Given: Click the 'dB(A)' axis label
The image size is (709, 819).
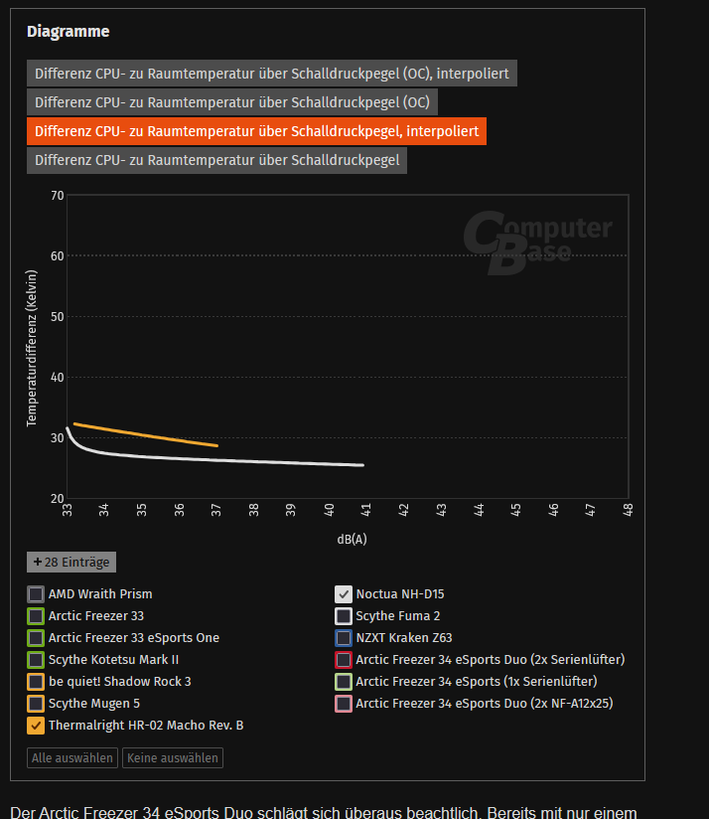Looking at the screenshot, I should tap(352, 539).
